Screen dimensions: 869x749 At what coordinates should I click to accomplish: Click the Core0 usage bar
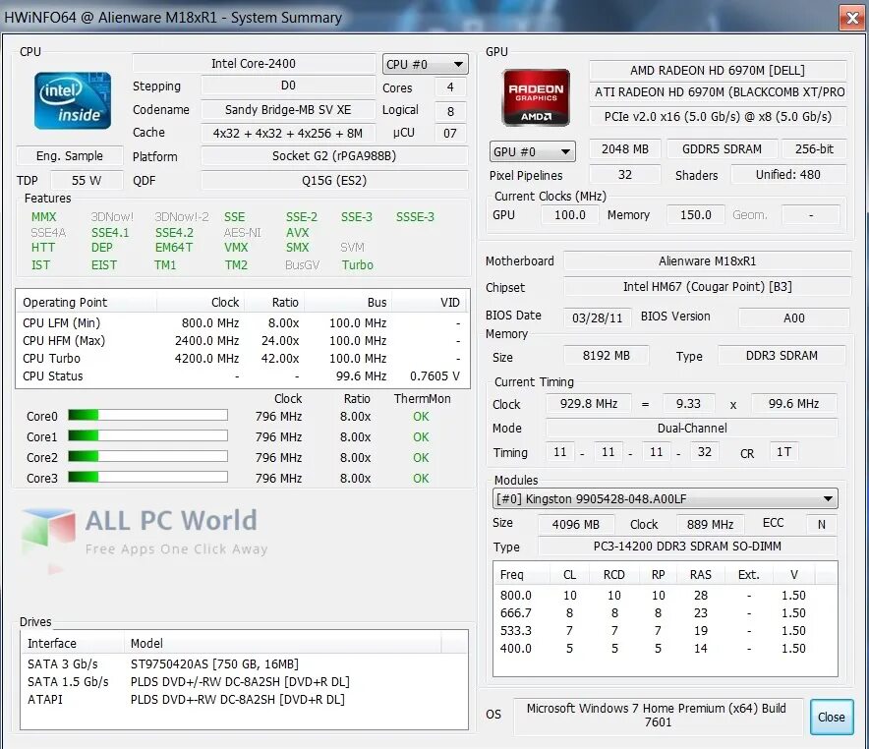tap(148, 415)
